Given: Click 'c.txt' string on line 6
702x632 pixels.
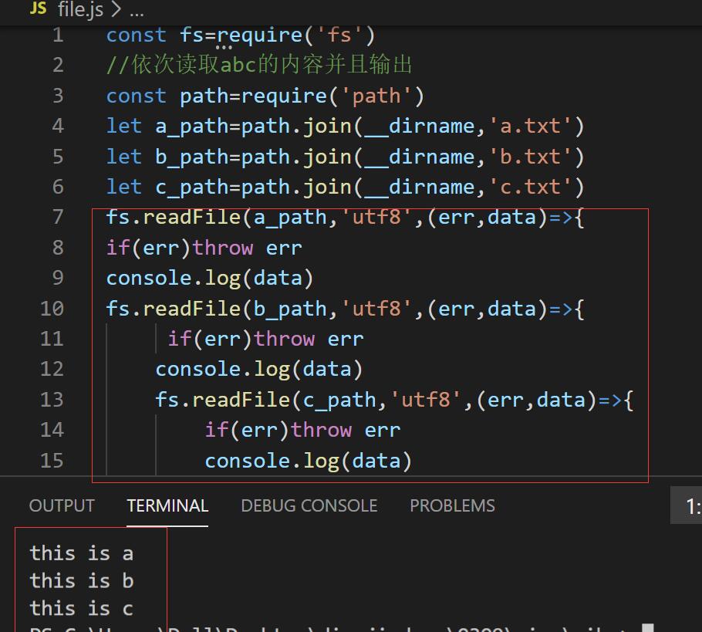Looking at the screenshot, I should [529, 187].
